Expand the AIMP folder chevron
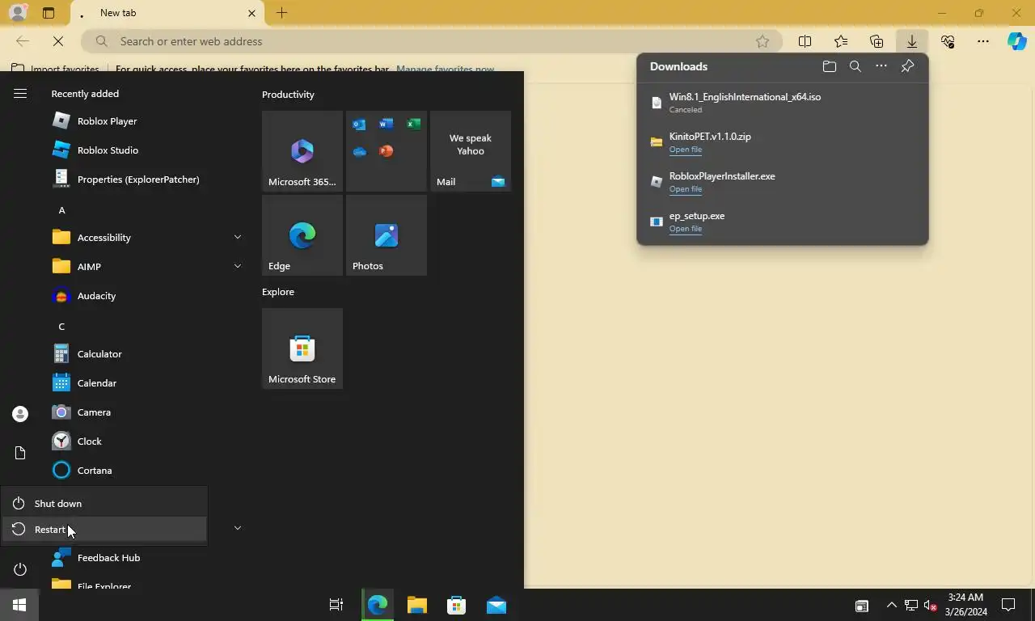The image size is (1035, 621). tap(237, 266)
